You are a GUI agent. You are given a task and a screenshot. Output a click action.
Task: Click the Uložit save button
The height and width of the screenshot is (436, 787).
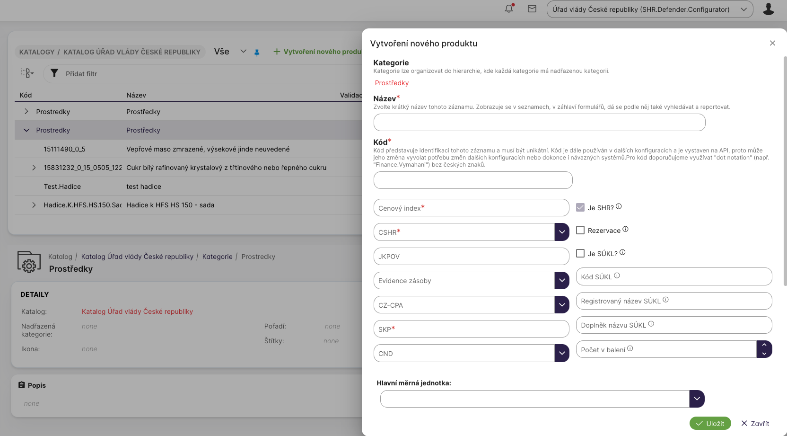710,423
